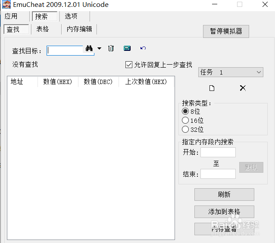Click the 开始 address input field

point(218,152)
